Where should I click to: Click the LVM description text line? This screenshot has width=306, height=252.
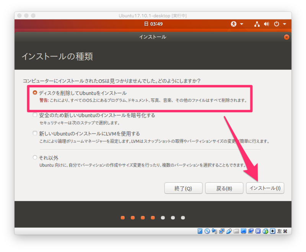[x=155, y=141]
